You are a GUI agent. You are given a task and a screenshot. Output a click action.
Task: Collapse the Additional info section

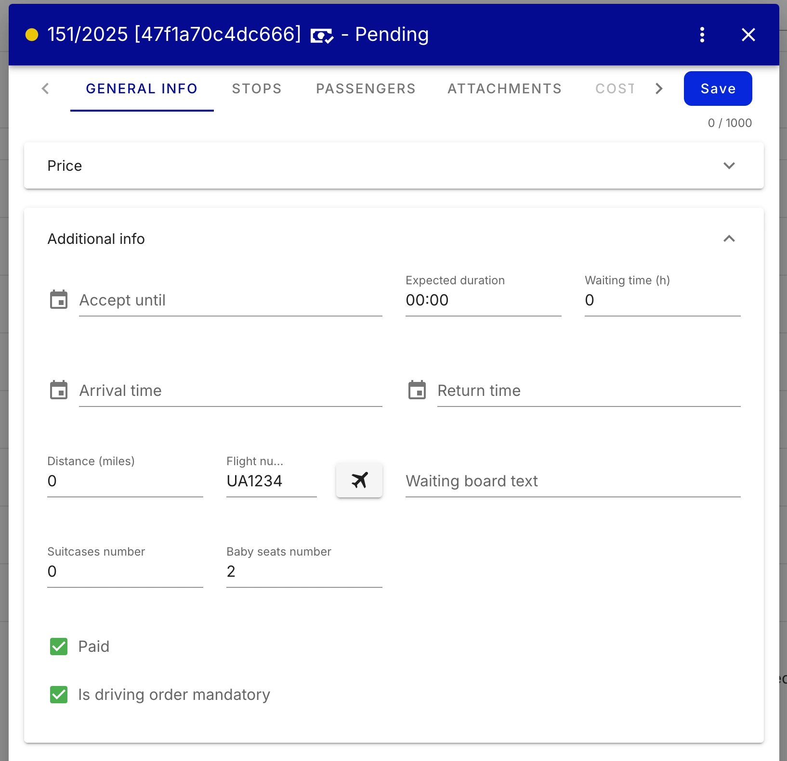(729, 239)
